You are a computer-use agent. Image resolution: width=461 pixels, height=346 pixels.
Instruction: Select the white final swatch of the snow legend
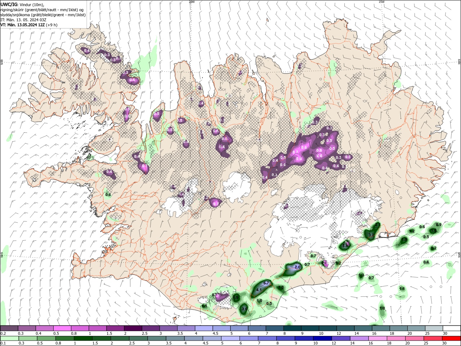[451, 328]
